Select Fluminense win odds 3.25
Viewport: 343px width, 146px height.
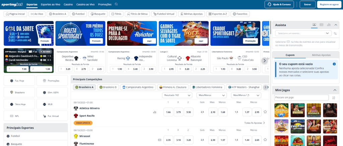(x=189, y=140)
